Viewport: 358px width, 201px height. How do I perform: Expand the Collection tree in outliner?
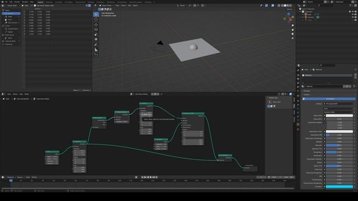point(301,12)
